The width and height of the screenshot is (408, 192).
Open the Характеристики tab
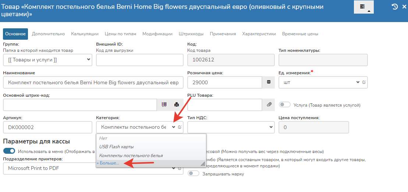[x=259, y=34]
